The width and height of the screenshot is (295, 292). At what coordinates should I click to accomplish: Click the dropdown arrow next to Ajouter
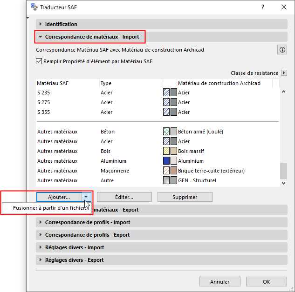[x=86, y=197]
